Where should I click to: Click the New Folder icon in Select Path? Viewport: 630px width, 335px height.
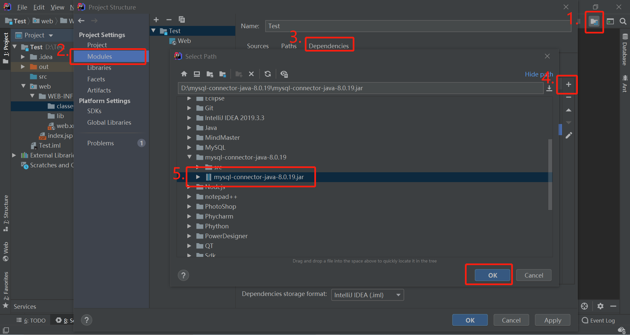coord(239,74)
